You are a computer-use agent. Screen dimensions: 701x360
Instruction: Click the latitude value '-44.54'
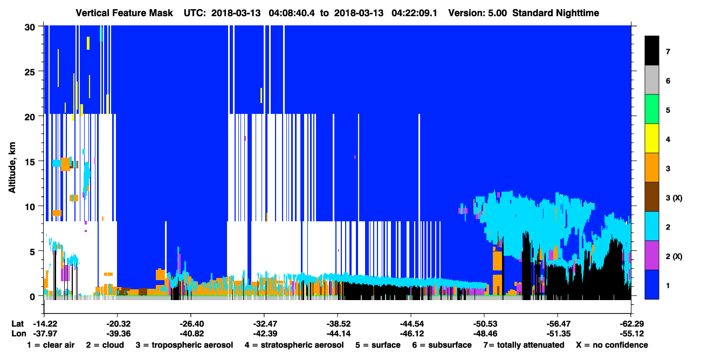(x=410, y=324)
